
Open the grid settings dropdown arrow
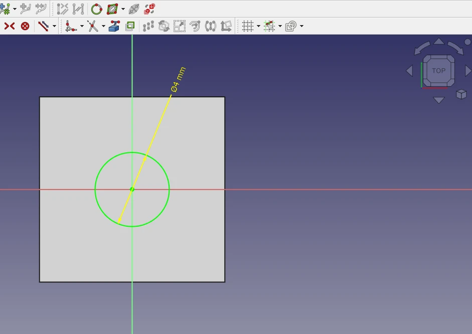(258, 26)
